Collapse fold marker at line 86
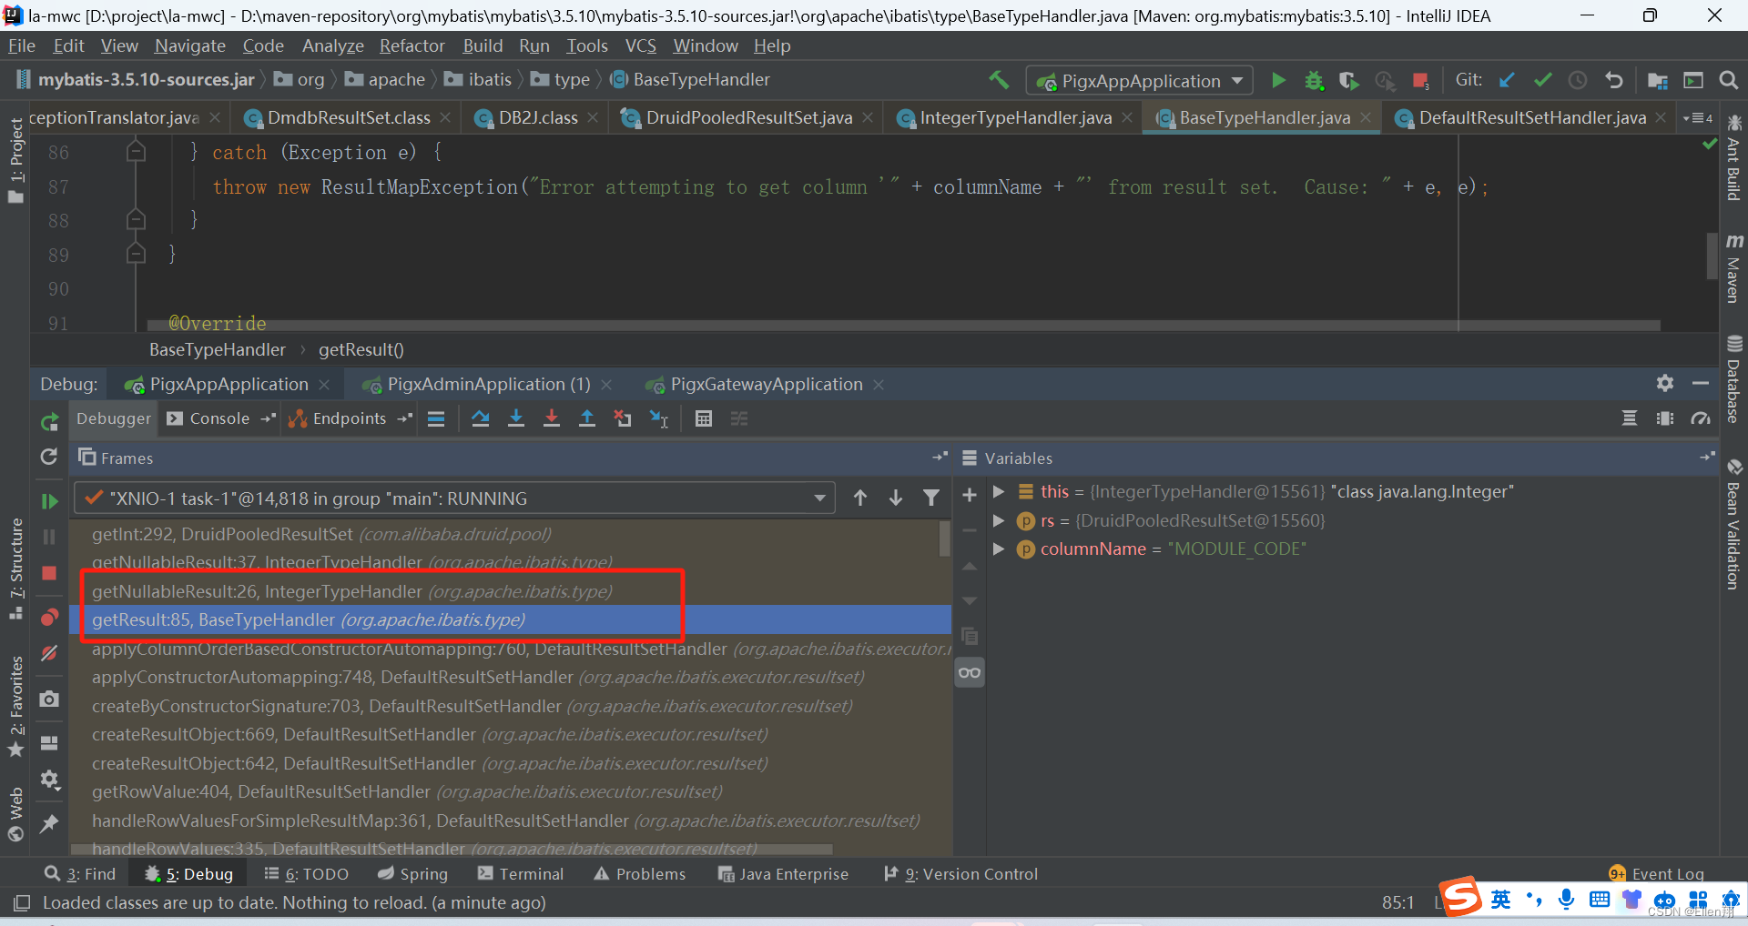 pos(136,152)
